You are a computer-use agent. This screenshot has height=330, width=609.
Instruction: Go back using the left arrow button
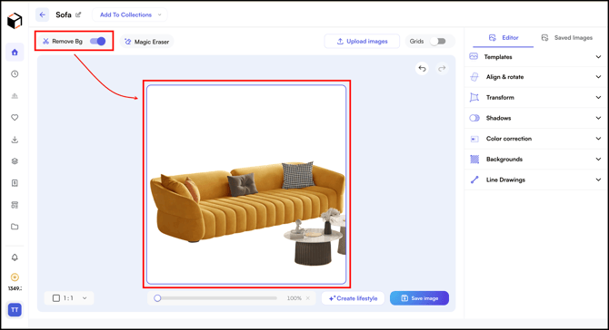tap(43, 15)
